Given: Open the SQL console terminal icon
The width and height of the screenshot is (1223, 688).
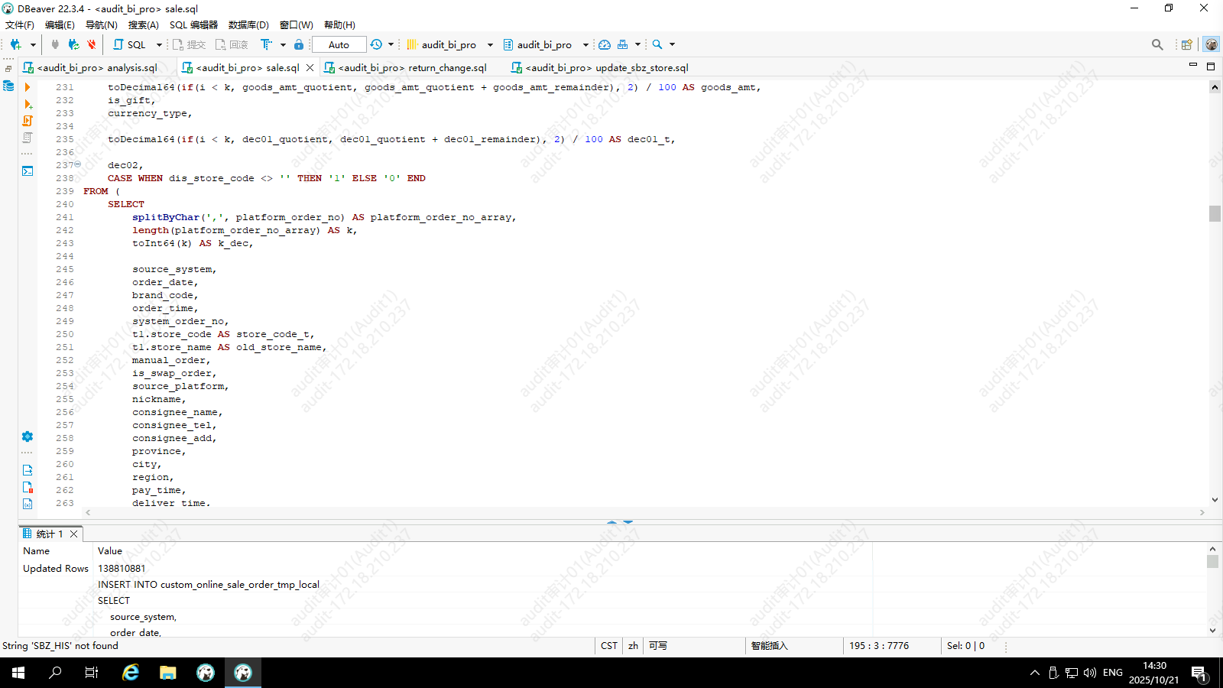Looking at the screenshot, I should (x=28, y=171).
